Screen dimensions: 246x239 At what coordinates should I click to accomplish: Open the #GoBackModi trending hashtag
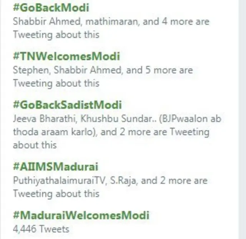tap(51, 8)
